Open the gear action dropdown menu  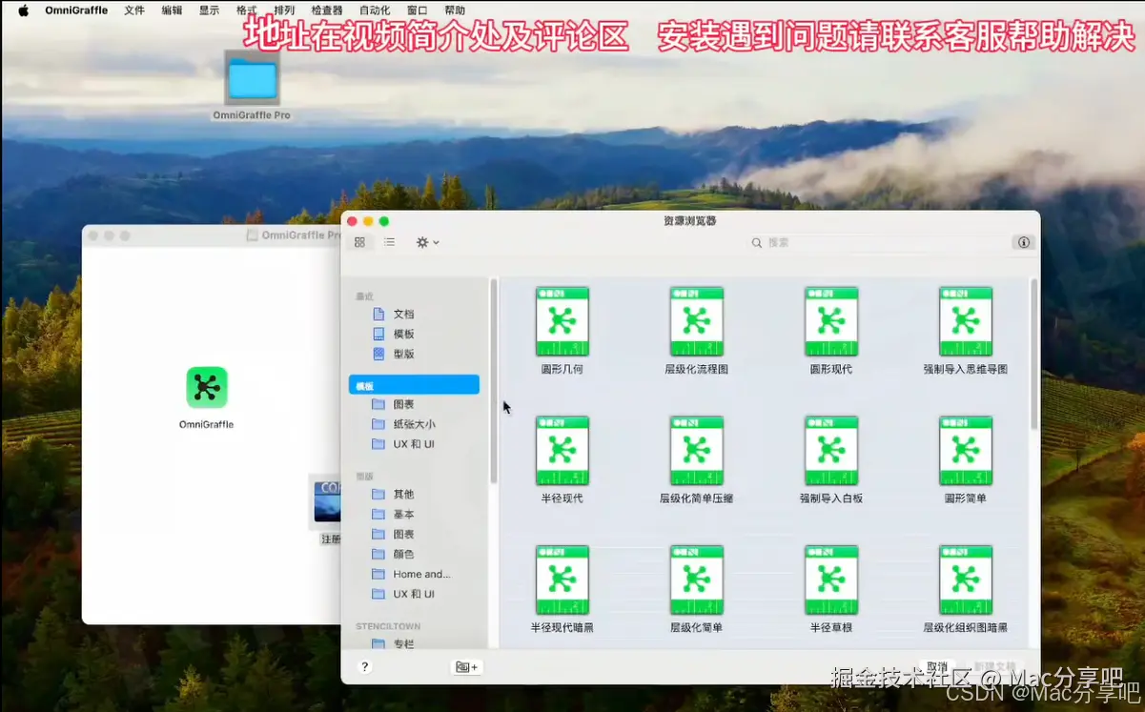(426, 243)
